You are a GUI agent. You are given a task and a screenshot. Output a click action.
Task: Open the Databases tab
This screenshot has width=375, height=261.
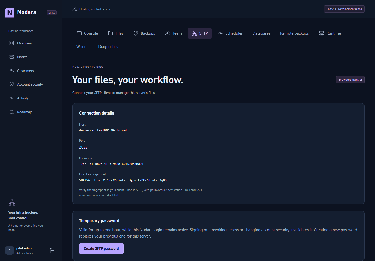(261, 33)
